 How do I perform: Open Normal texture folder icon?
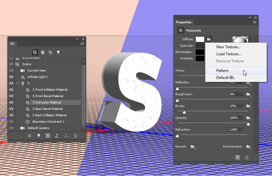pyautogui.click(x=193, y=147)
